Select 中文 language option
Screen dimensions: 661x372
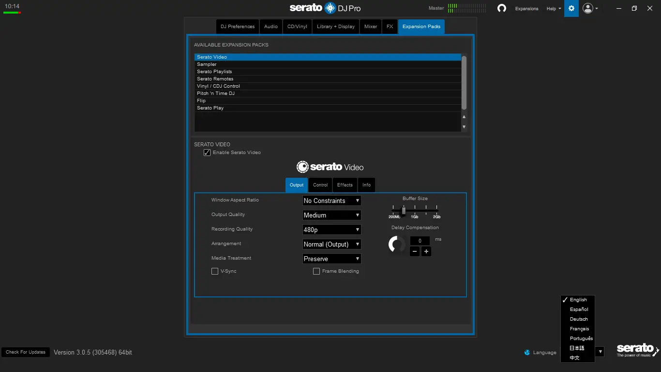click(578, 358)
